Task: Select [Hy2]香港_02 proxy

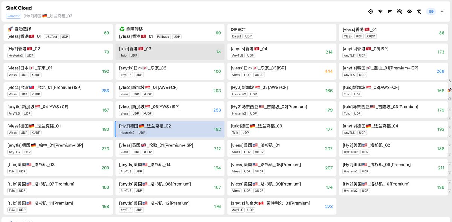Action: 58,52
